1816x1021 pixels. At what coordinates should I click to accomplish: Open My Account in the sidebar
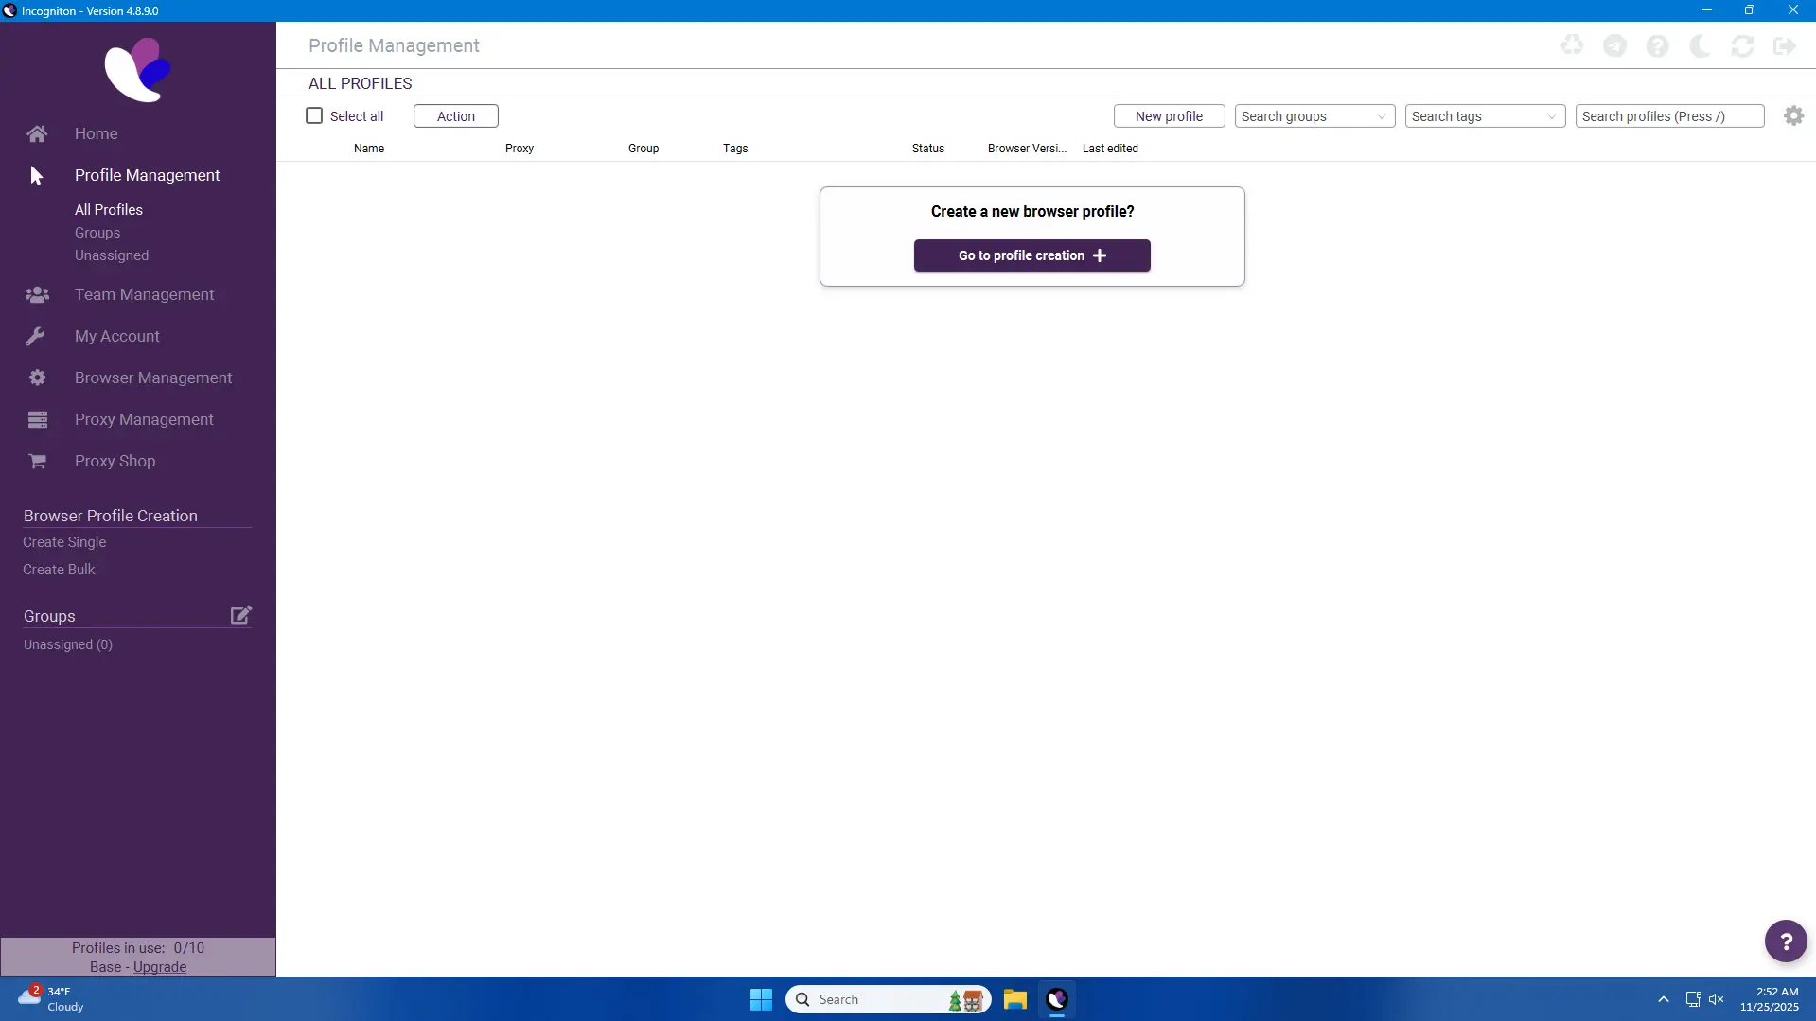(x=117, y=336)
